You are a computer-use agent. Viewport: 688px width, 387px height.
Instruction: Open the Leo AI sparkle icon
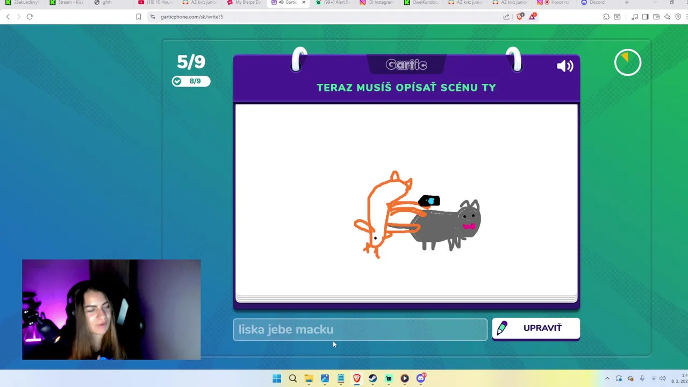[x=667, y=17]
